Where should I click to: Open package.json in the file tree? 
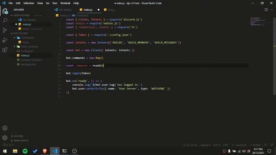click(x=28, y=64)
